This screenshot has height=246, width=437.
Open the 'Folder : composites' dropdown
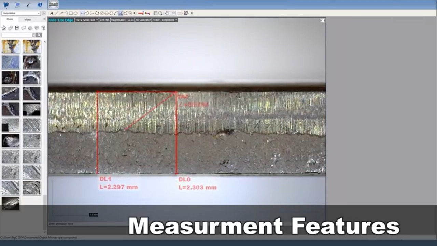click(165, 20)
